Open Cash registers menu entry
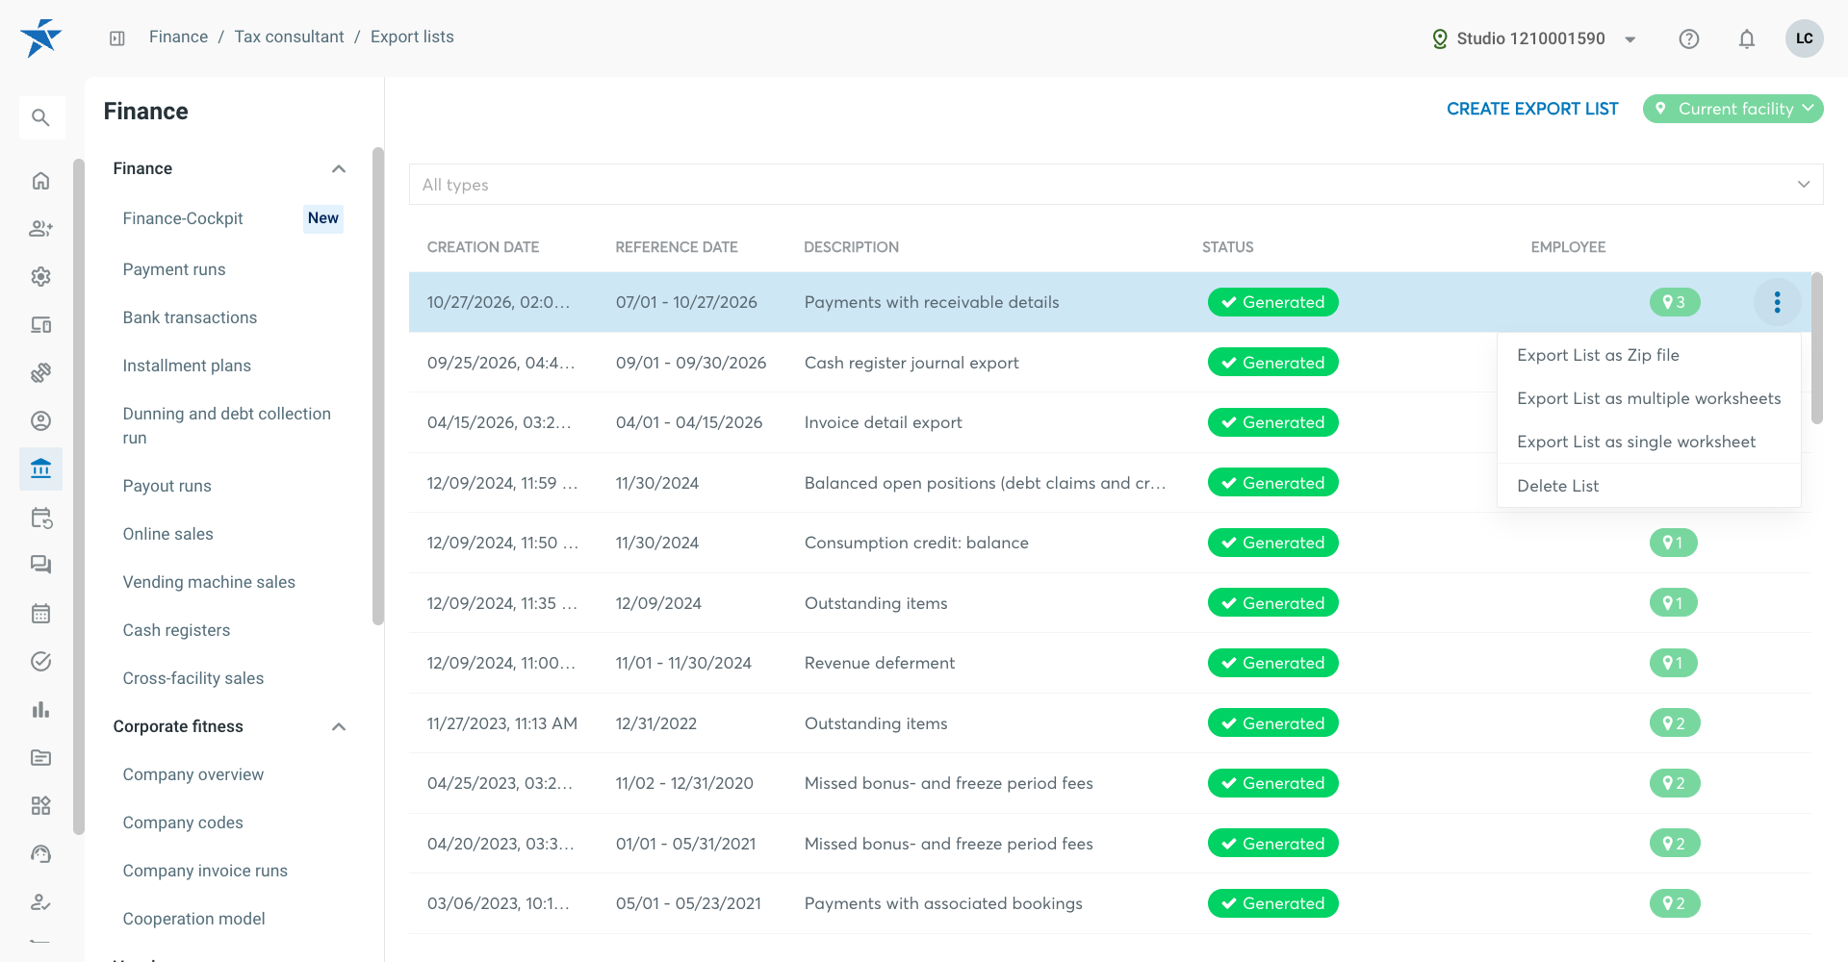The image size is (1848, 962). [176, 630]
